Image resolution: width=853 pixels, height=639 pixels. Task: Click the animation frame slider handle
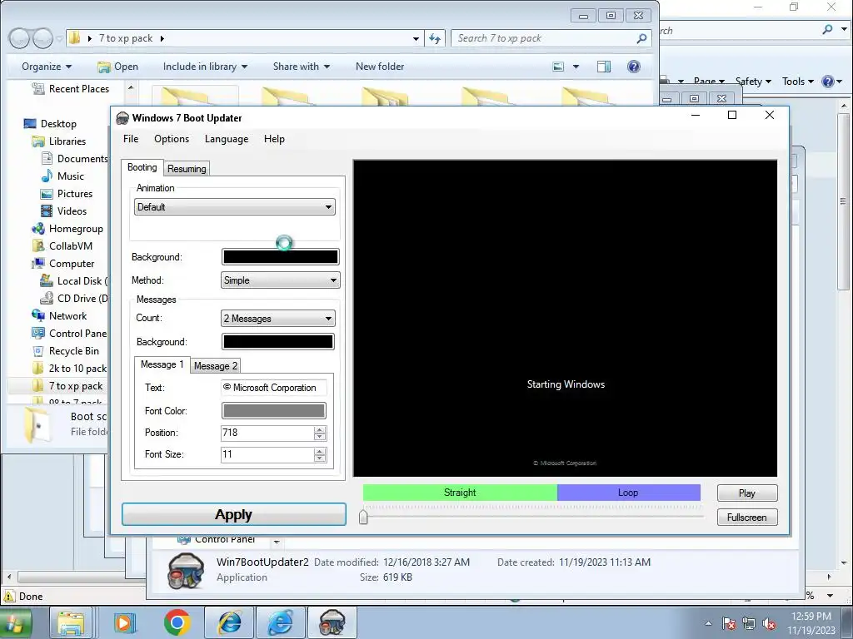point(363,517)
